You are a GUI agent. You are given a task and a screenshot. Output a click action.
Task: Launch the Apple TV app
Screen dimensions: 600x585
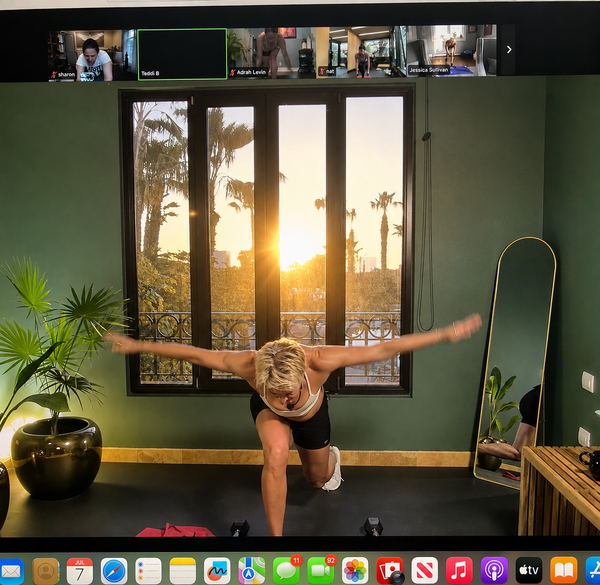[528, 571]
